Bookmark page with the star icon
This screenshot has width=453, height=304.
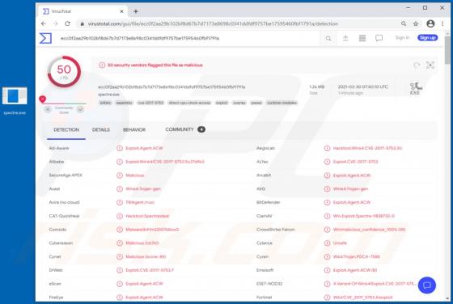tap(416, 23)
